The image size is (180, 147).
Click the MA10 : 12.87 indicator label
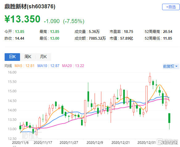tap(48, 66)
